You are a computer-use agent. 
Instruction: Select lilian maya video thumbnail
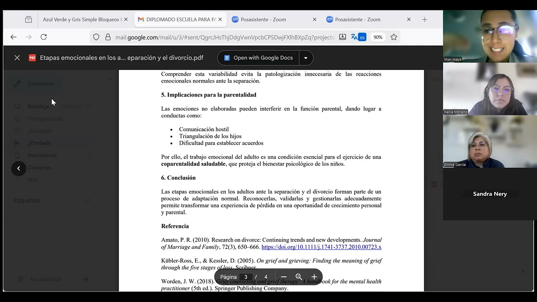(490, 36)
